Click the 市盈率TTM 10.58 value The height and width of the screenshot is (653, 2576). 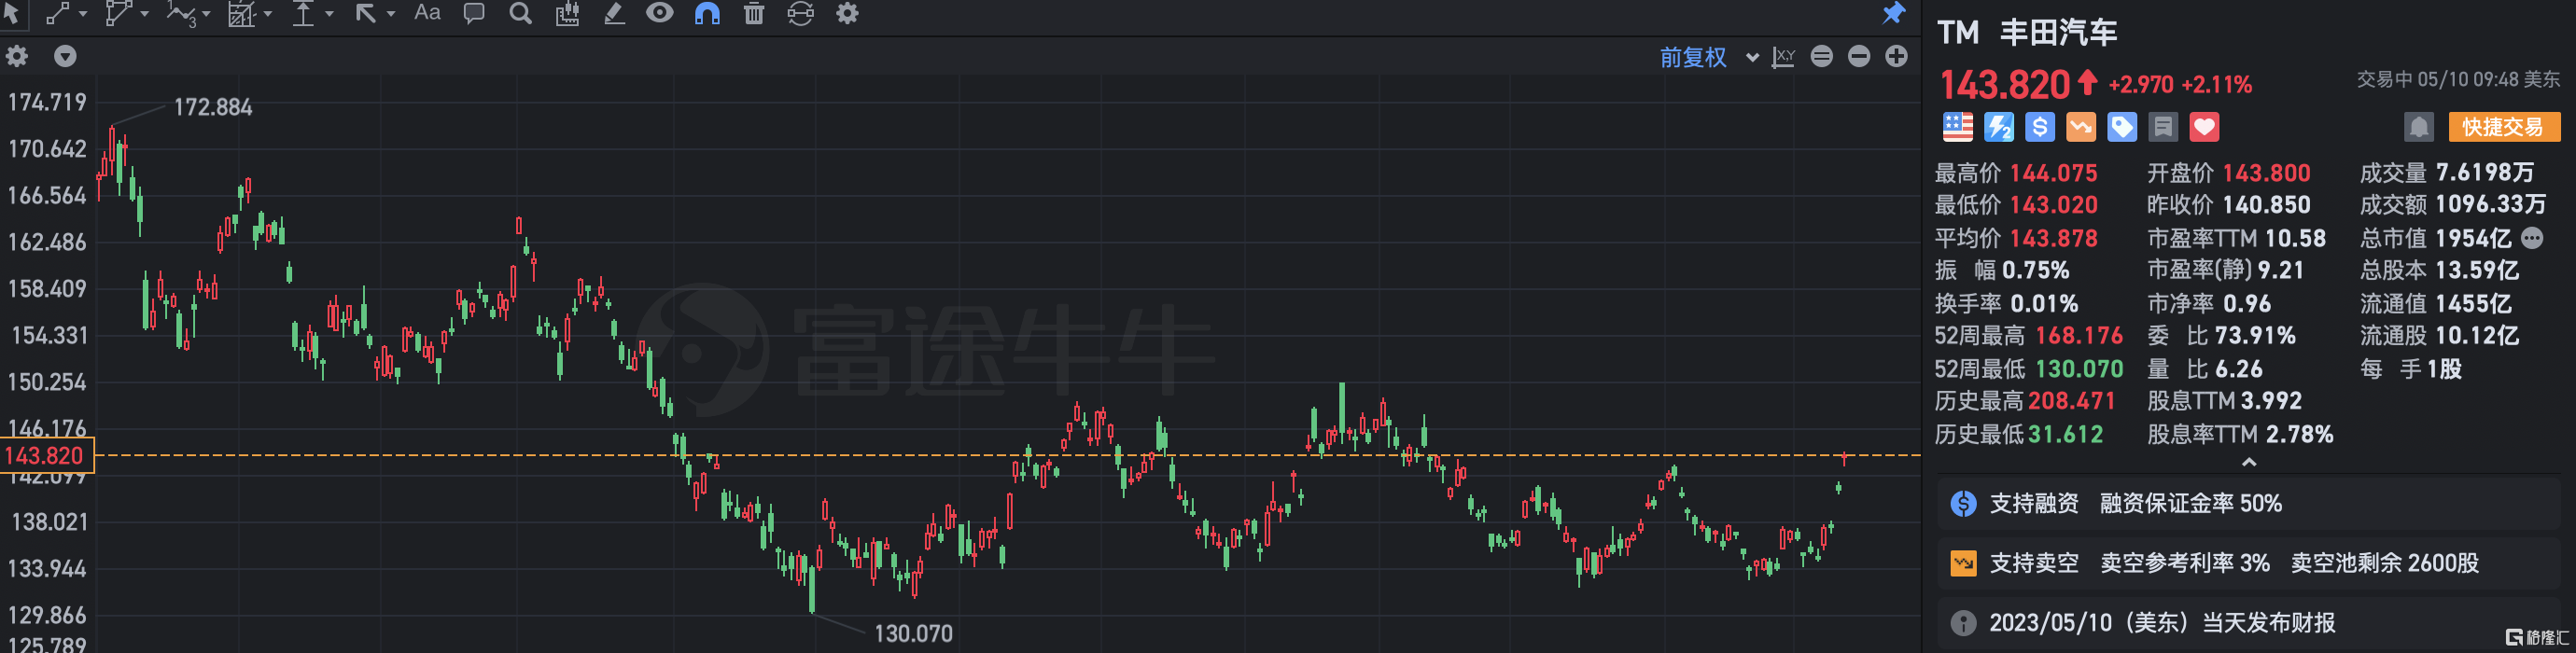tap(2294, 238)
